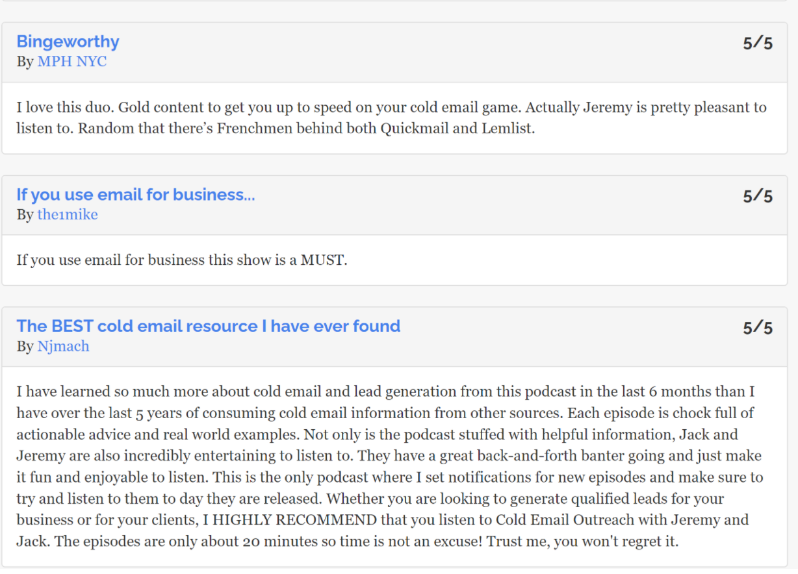Click the 5/5 rating on Bingeworthy review
The width and height of the screenshot is (798, 574).
(x=758, y=44)
